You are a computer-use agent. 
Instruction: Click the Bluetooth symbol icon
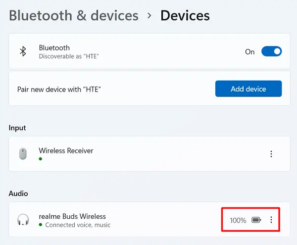click(23, 51)
